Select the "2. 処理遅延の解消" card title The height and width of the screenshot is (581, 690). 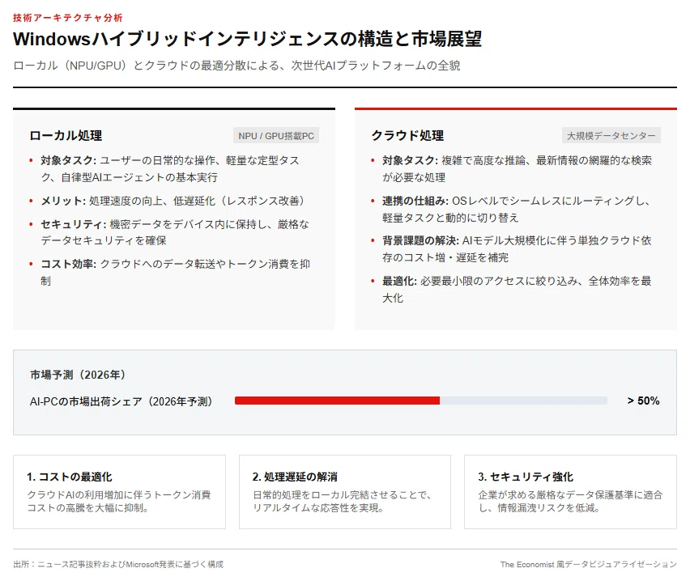pos(295,477)
